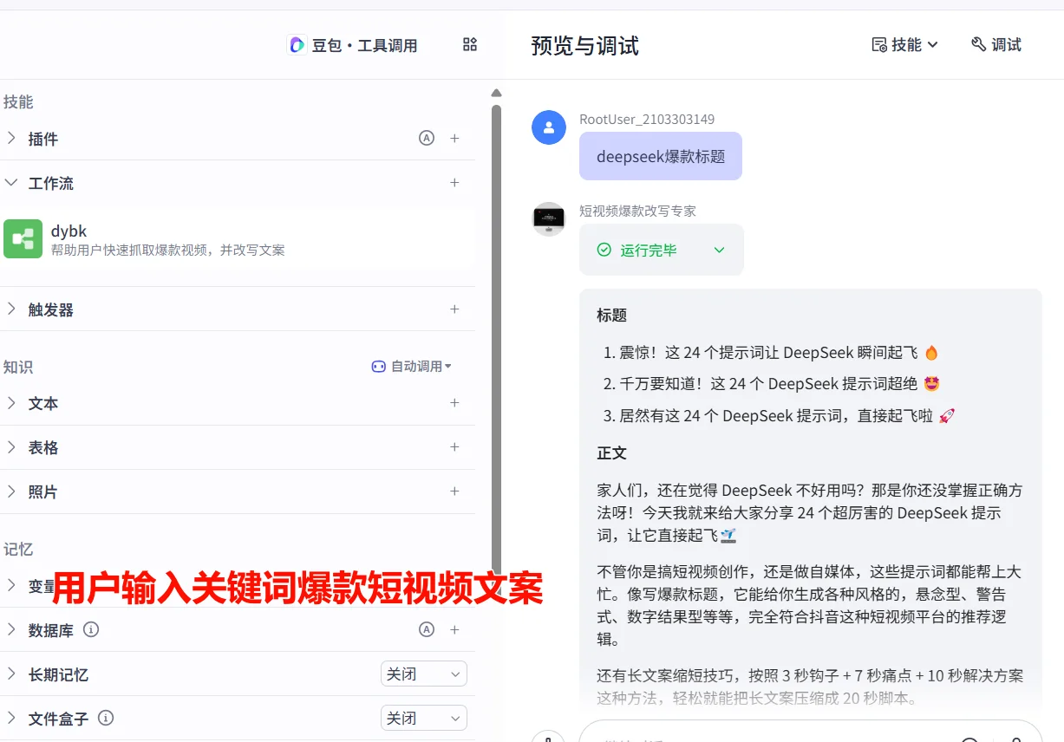Open the 技能 dropdown in preview header

pos(905,44)
